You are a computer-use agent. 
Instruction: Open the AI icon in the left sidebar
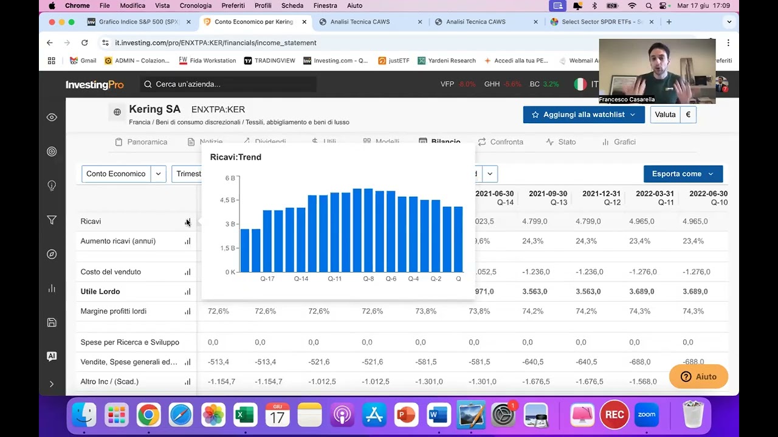52,357
